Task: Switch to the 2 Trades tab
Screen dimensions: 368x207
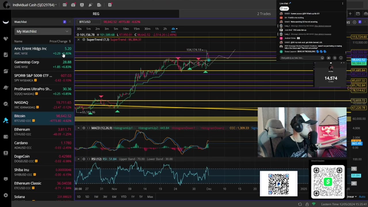Action: [264, 14]
